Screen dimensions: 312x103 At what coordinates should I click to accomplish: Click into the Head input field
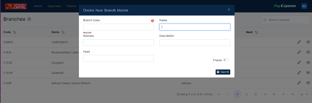pyautogui.click(x=118, y=58)
